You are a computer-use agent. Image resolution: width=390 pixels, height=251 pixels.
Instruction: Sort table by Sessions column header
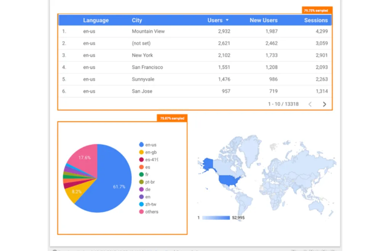[x=316, y=21]
